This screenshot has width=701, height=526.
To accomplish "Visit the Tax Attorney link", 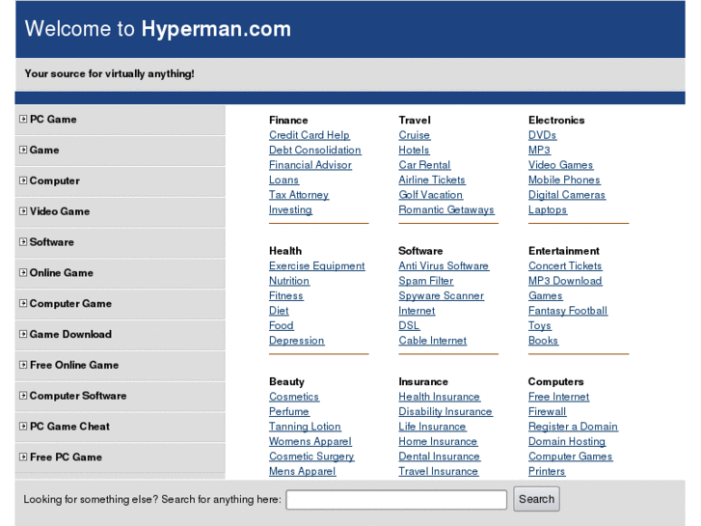I will click(x=299, y=195).
